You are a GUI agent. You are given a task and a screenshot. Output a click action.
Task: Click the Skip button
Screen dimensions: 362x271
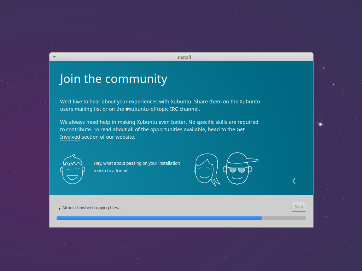coord(298,206)
